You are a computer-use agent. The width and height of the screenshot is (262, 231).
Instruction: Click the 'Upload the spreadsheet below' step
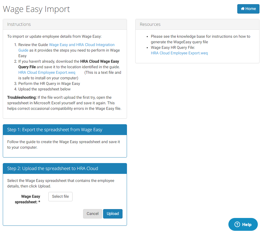pyautogui.click(x=44, y=89)
